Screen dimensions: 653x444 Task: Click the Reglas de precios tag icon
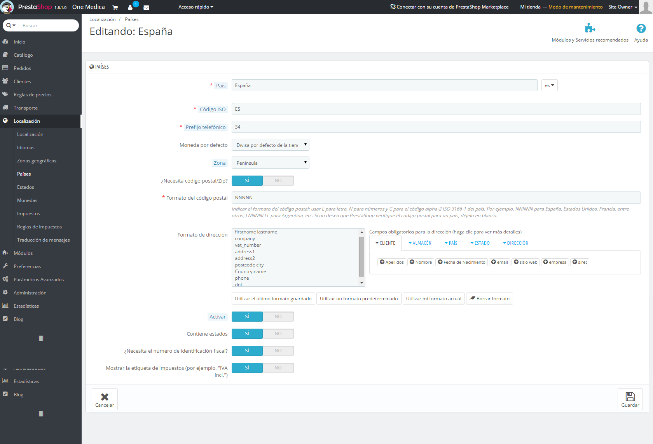pos(5,94)
